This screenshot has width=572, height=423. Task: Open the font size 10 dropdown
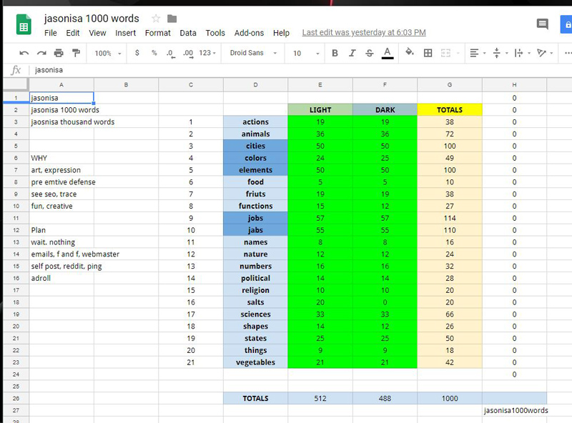click(x=306, y=54)
